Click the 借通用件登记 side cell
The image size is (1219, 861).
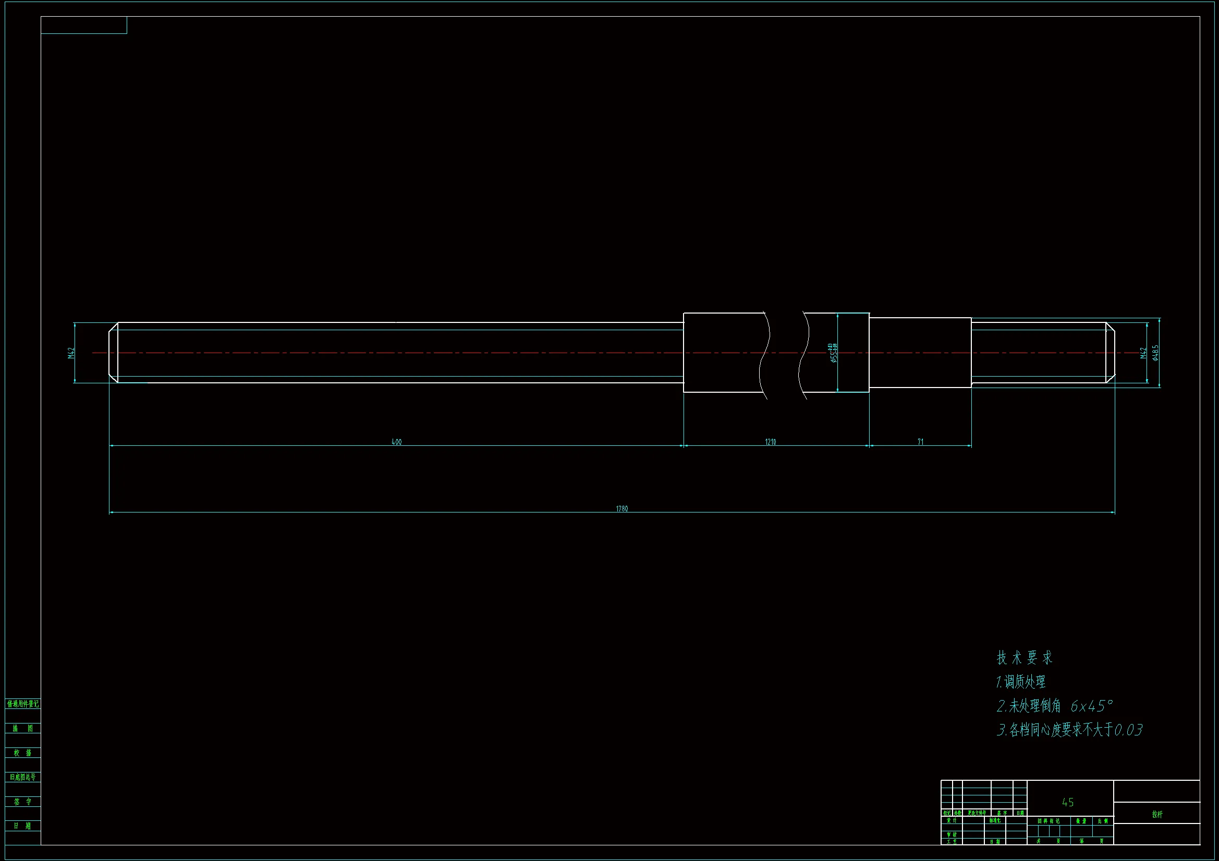[23, 704]
